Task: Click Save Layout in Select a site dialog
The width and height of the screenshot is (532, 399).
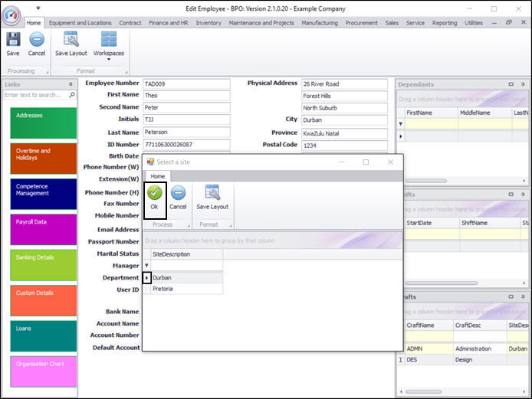Action: (212, 198)
